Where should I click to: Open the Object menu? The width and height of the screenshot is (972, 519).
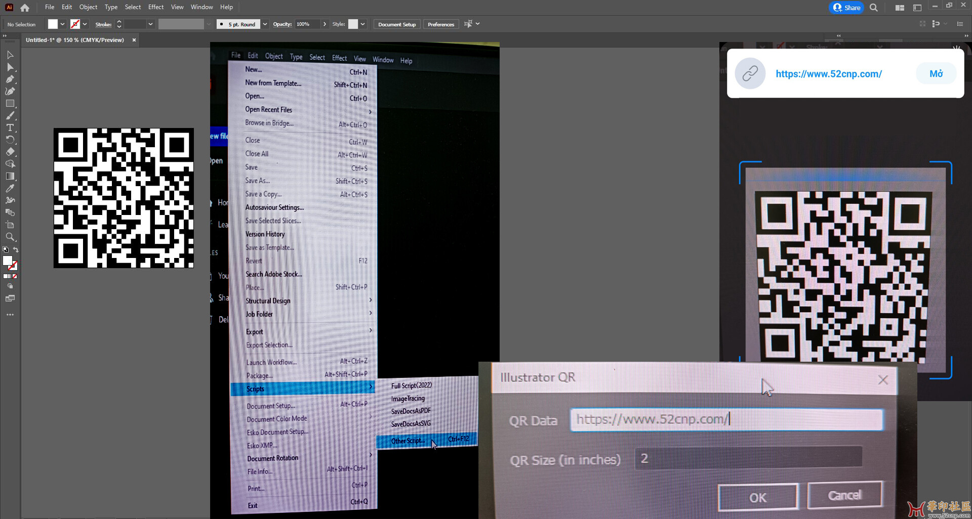pyautogui.click(x=88, y=7)
